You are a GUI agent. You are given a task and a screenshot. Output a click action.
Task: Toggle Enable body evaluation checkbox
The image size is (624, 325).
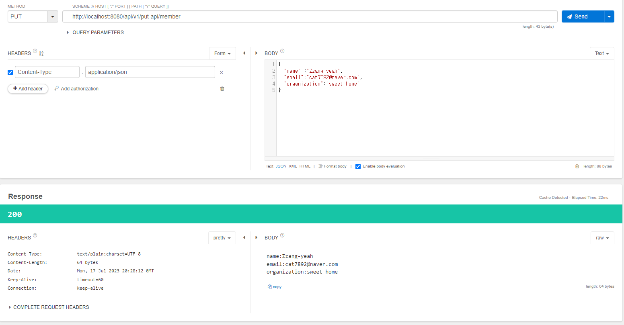[x=358, y=166]
